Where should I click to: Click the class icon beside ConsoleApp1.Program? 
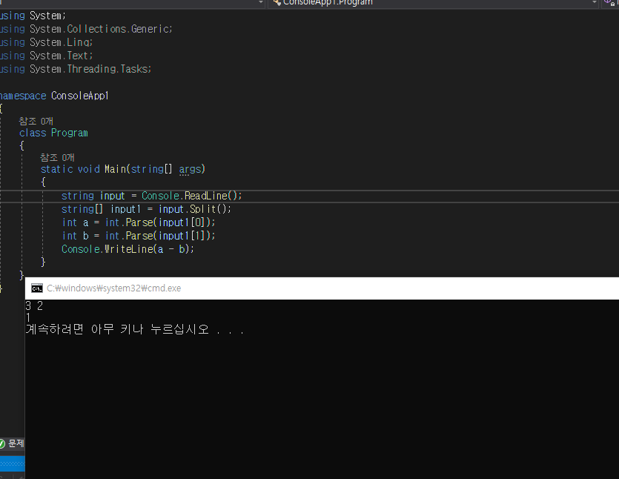pos(277,3)
